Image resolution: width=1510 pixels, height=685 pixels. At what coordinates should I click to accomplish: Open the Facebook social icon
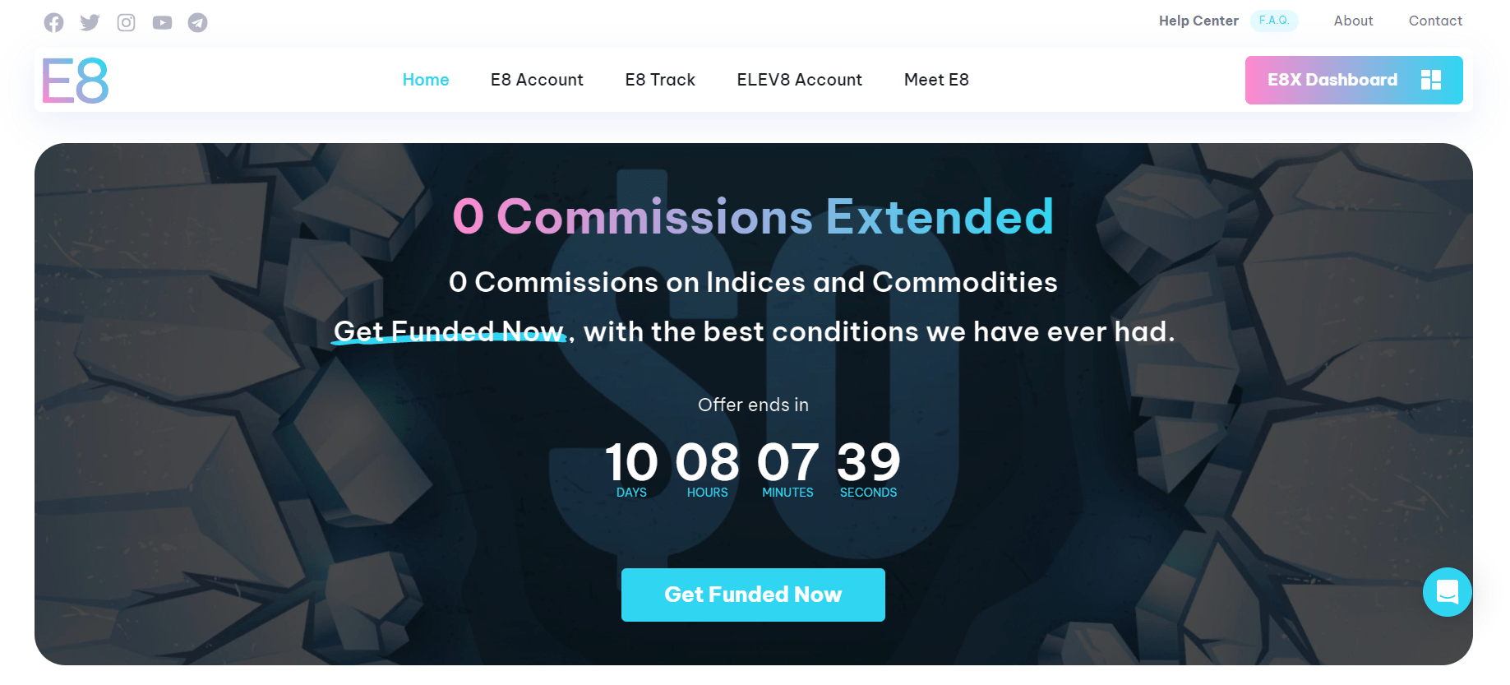point(53,22)
